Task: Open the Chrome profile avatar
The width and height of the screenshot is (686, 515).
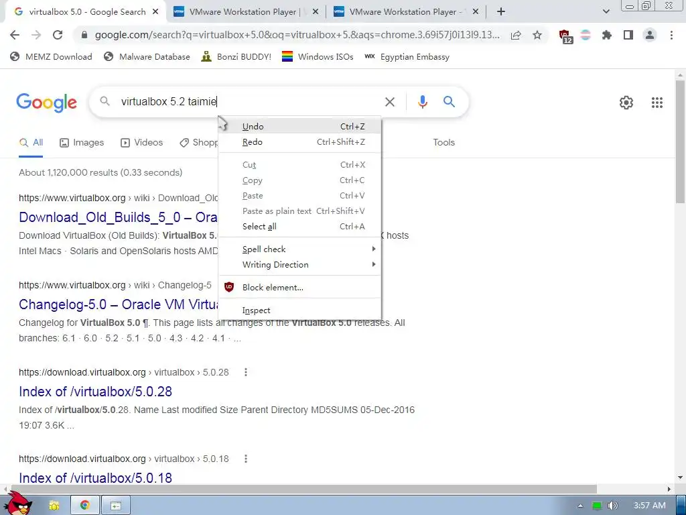Action: coord(650,35)
